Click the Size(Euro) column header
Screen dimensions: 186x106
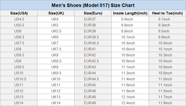click(93, 13)
